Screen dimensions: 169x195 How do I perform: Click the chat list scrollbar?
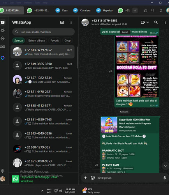77,57
